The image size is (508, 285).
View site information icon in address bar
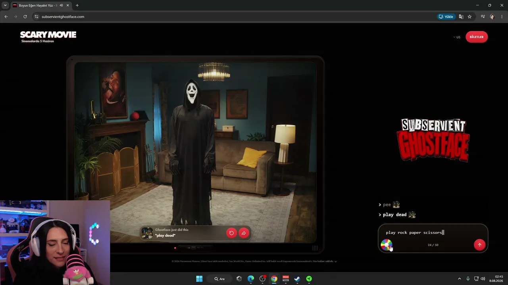(37, 17)
